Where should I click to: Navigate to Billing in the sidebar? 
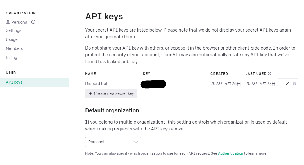(x=12, y=57)
